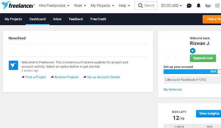Viewport: 221px width, 128px height.
Task: Expand the Work dropdown menu
Action: tap(80, 6)
